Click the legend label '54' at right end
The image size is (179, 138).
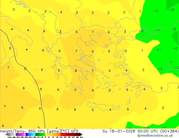[81, 137]
